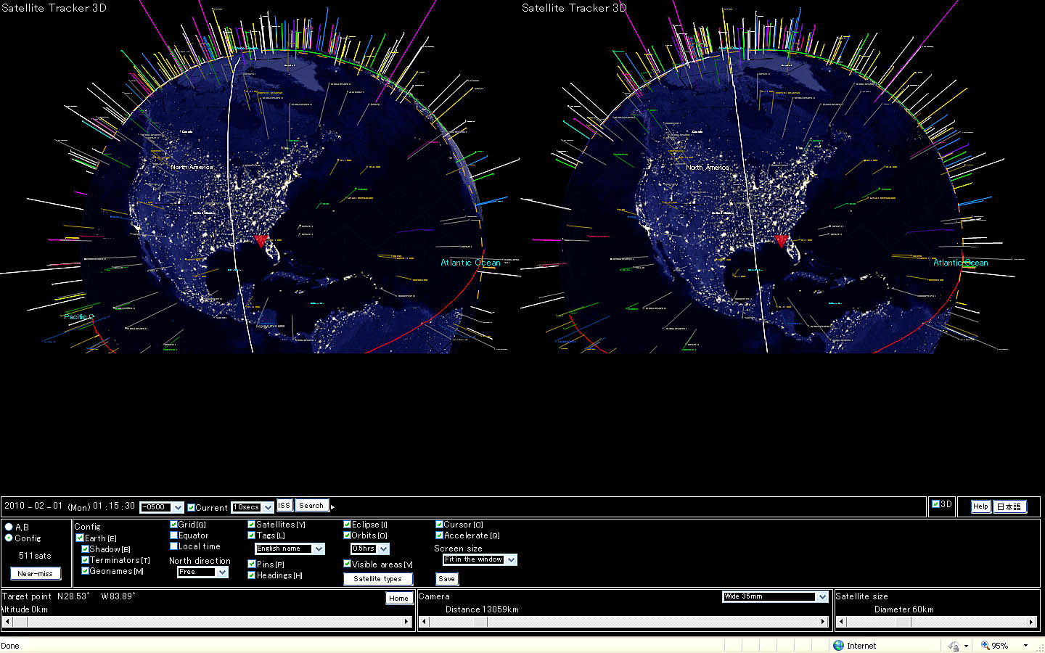Uncheck the Current time checkbox
Image resolution: width=1045 pixels, height=653 pixels.
tap(191, 508)
